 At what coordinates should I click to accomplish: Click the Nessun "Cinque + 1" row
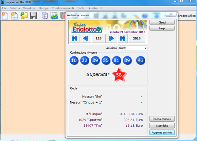(86, 102)
